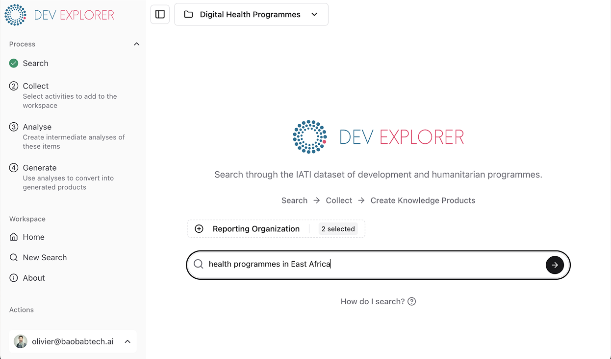
Task: Go to step 2 Collect
Action: point(36,86)
